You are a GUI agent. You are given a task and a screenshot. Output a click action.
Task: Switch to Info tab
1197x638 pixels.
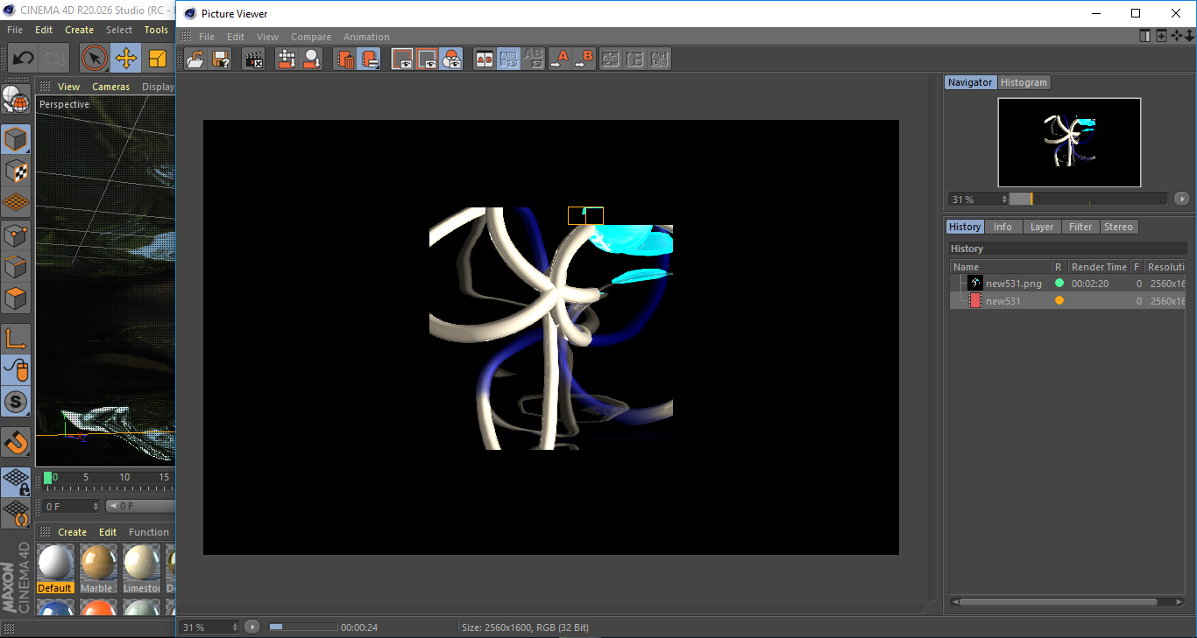click(1002, 227)
